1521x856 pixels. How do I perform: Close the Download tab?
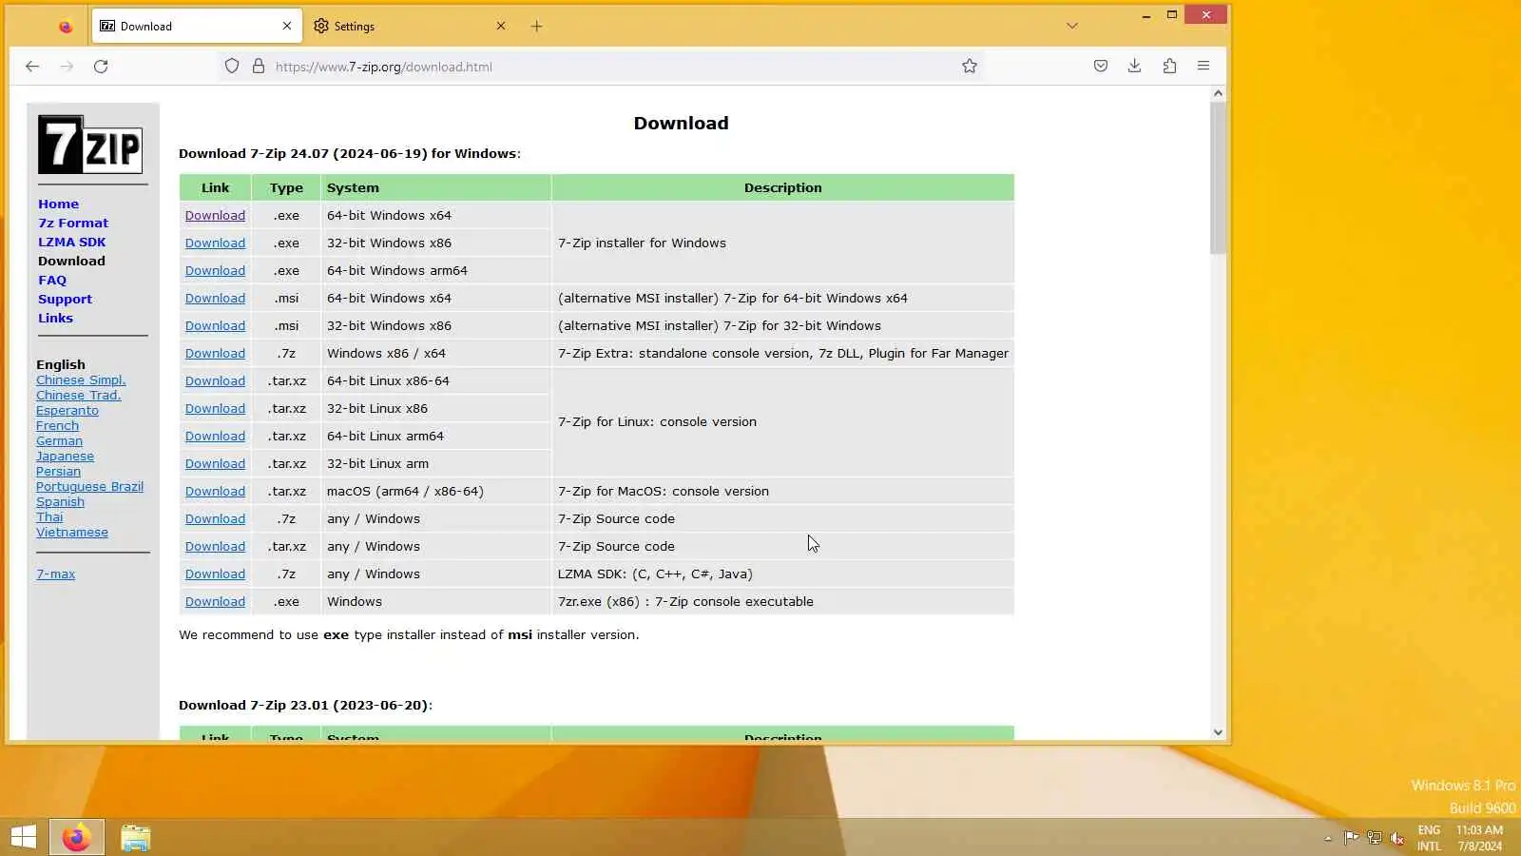[x=287, y=27]
